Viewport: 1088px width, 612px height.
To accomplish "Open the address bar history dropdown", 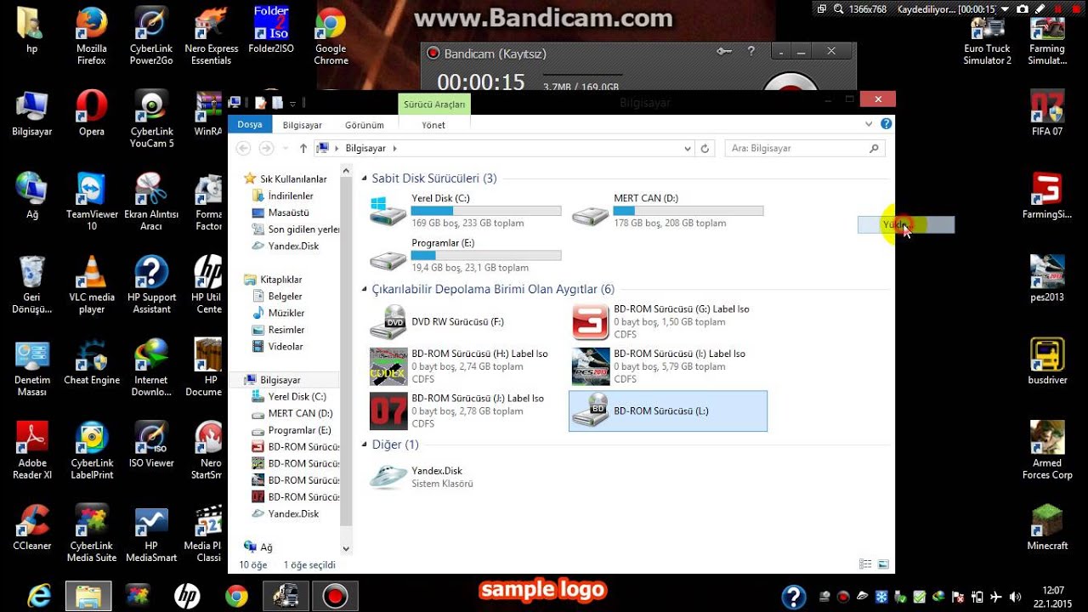I will click(x=688, y=148).
